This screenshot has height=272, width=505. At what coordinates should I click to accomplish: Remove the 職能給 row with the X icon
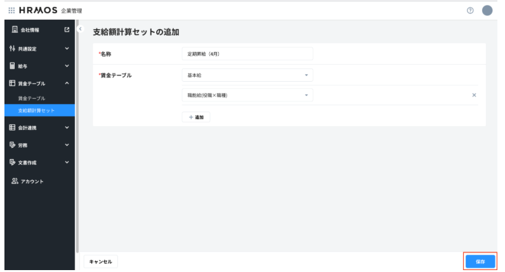[474, 95]
